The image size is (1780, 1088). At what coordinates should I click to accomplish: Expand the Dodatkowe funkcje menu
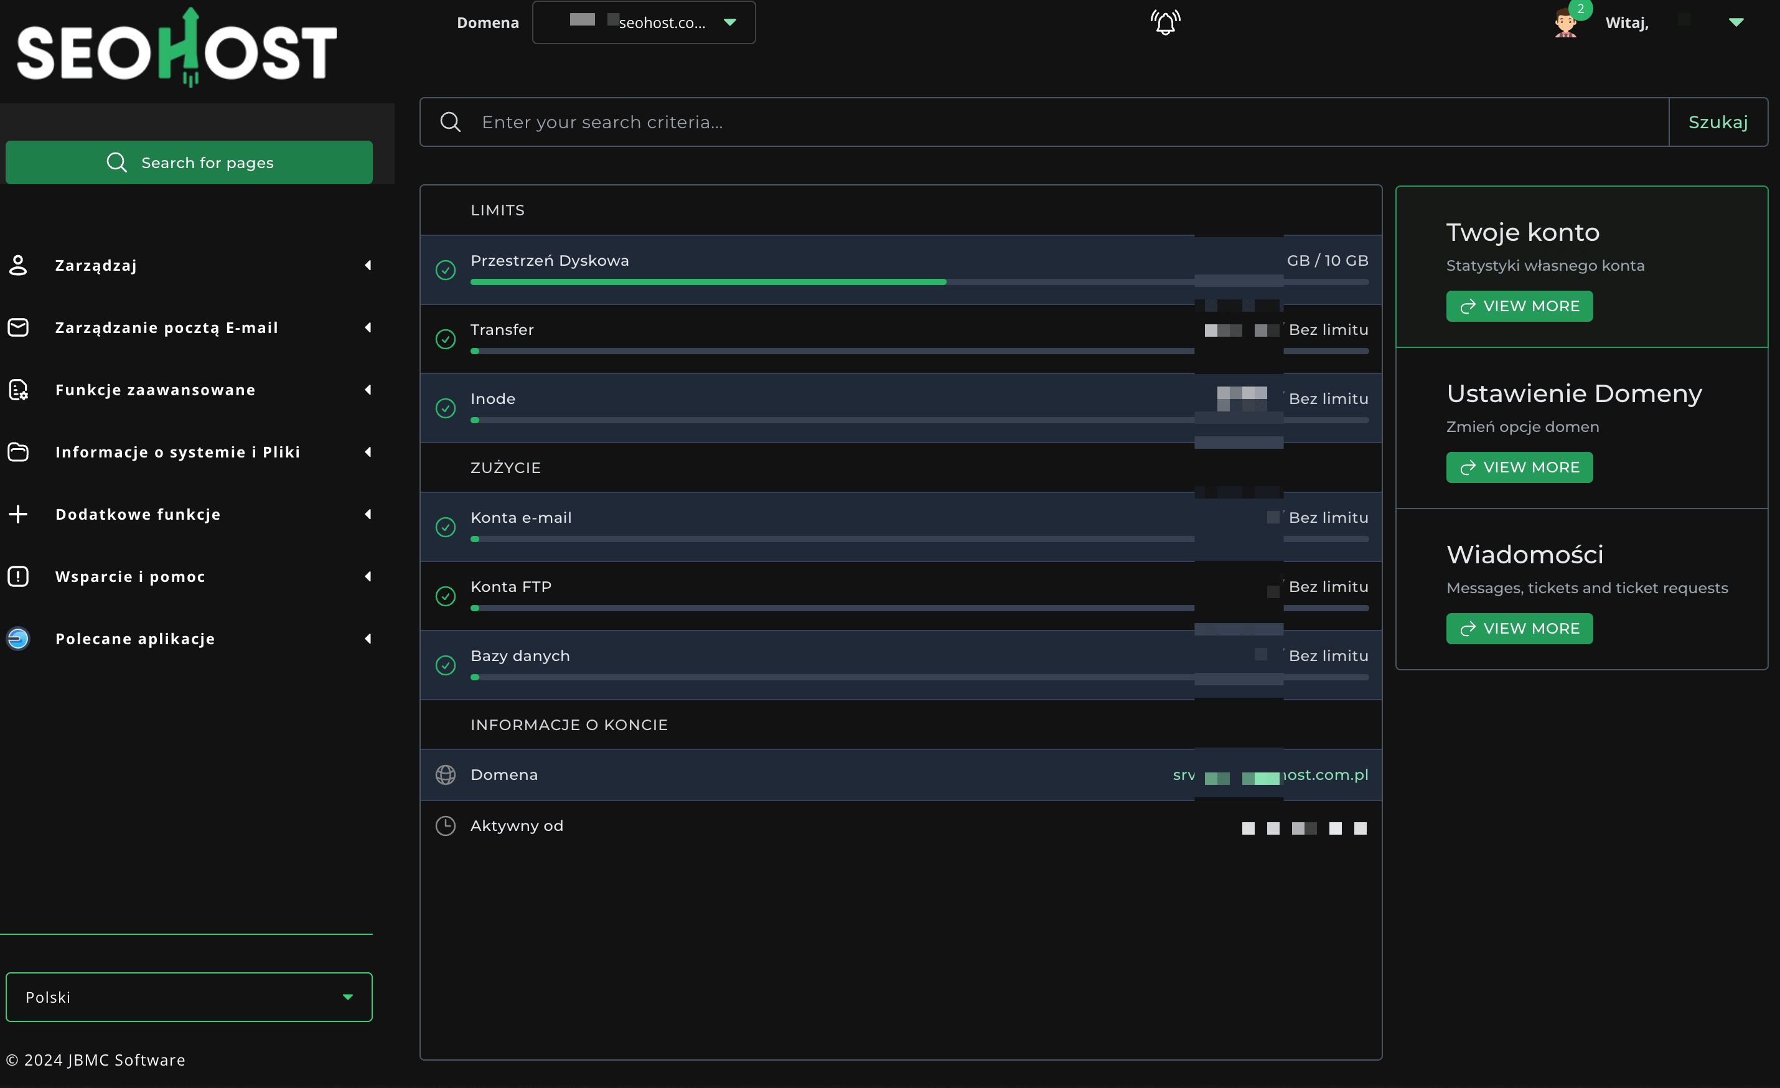(x=368, y=514)
